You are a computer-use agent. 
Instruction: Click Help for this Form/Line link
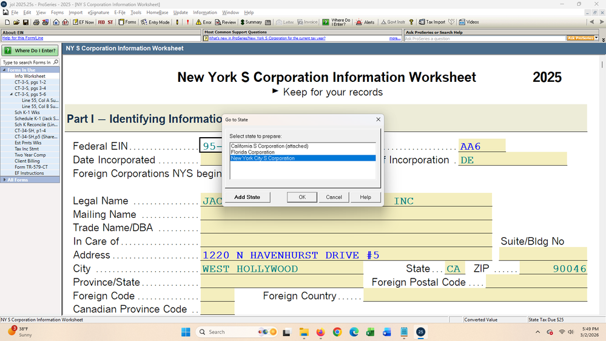[22, 38]
